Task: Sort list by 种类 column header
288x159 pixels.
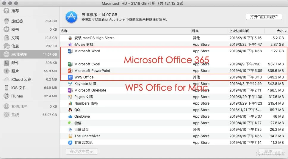Action: click(x=195, y=31)
